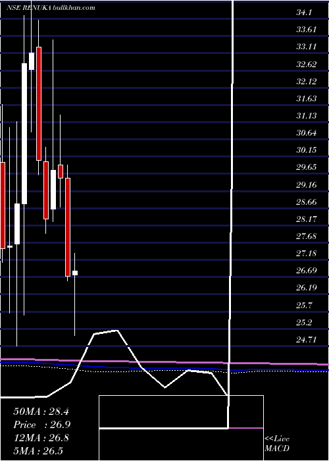
Task: Click the 28.17 price axis label
Action: click(307, 219)
